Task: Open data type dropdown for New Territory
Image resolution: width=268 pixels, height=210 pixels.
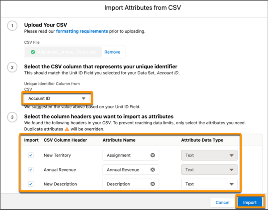Action: point(209,155)
